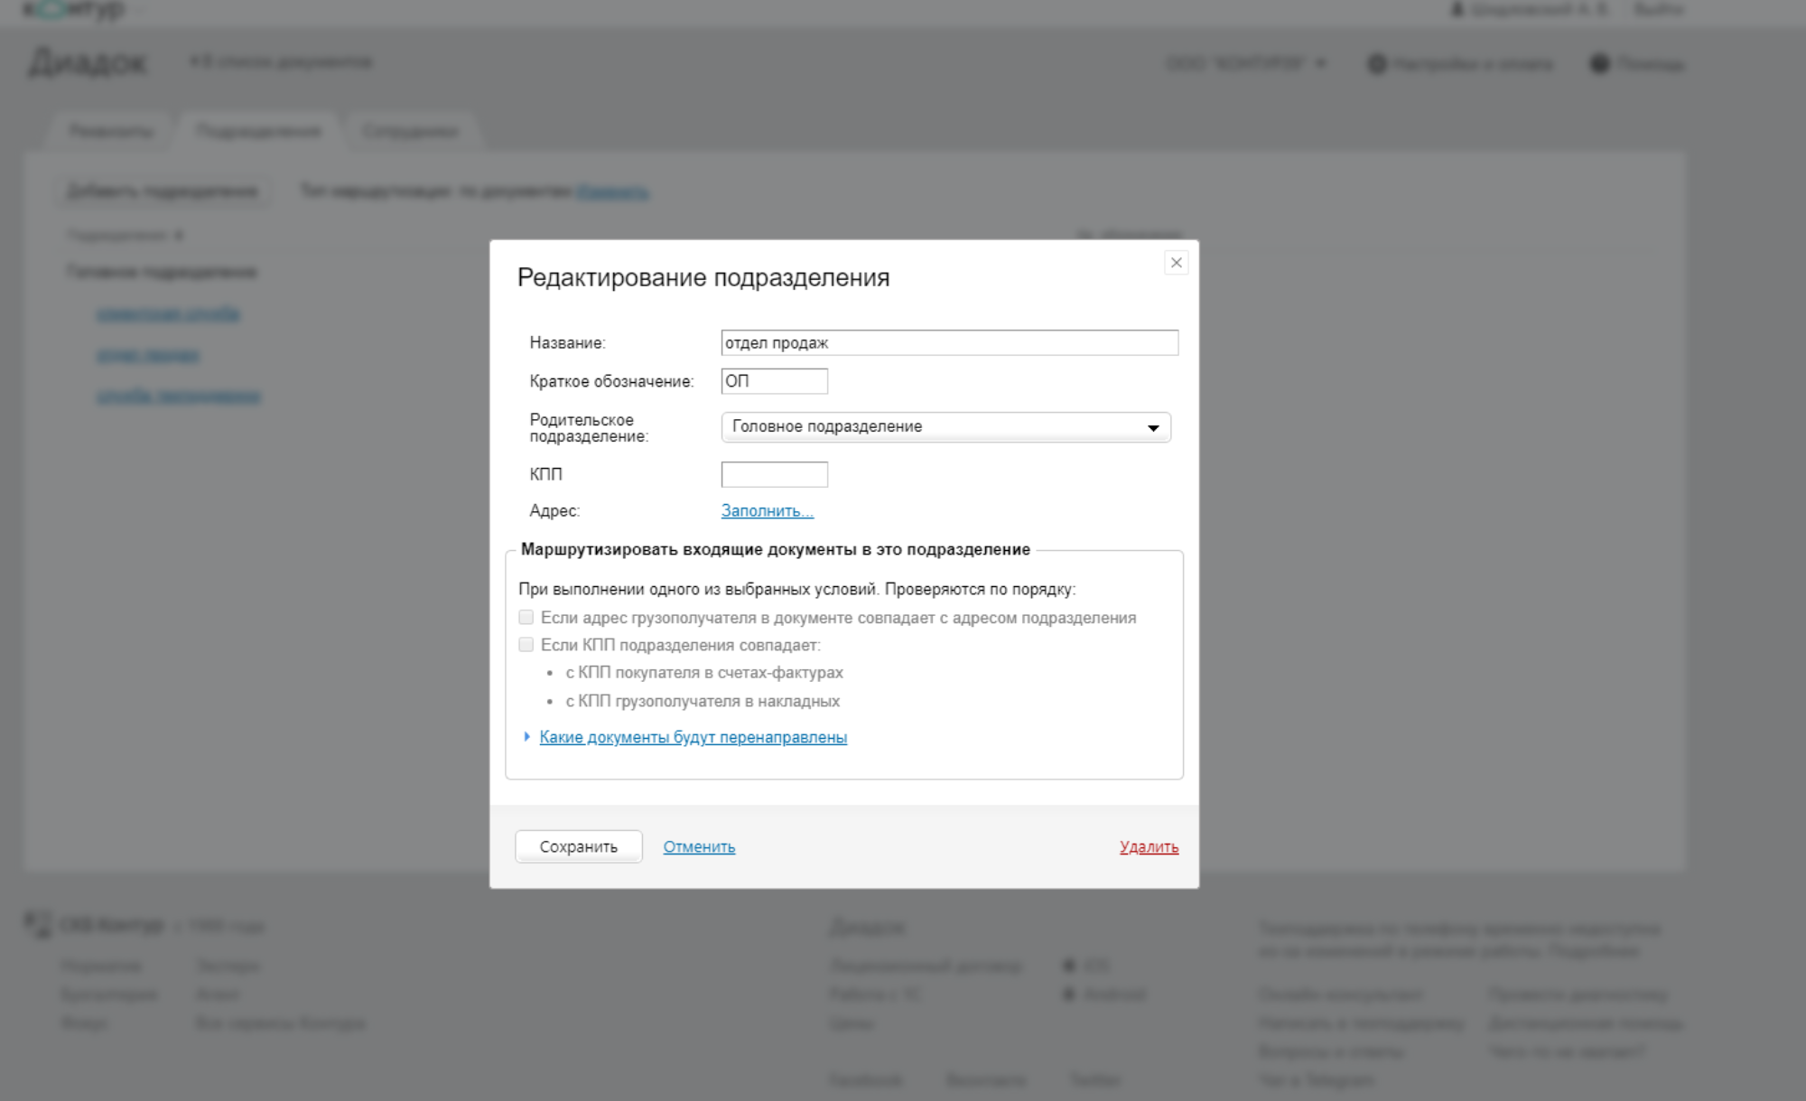Enable checkbox for address matching routing condition
This screenshot has height=1101, width=1806.
(525, 617)
